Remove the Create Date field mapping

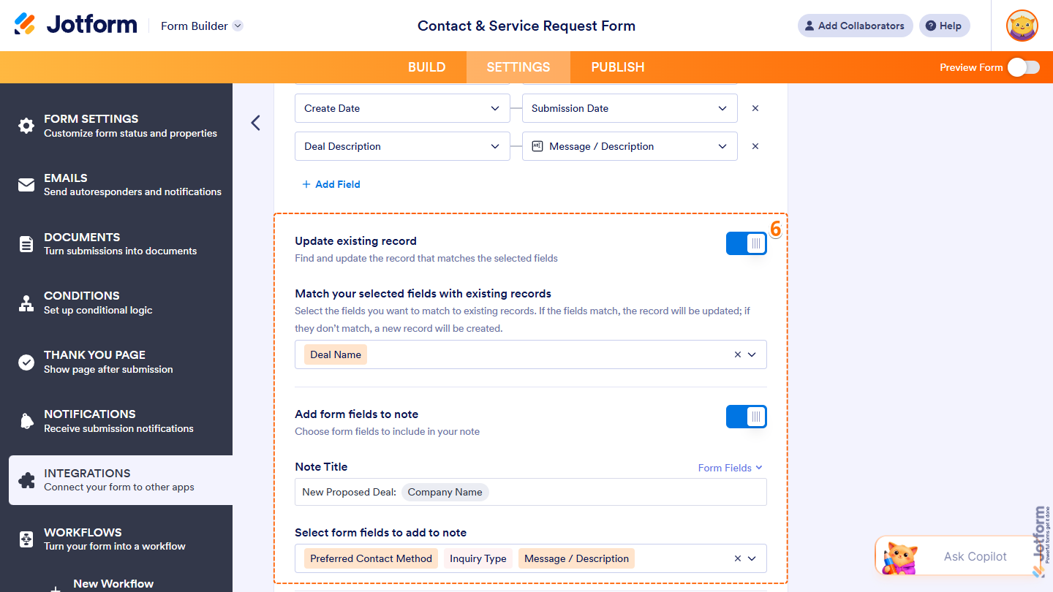(755, 108)
